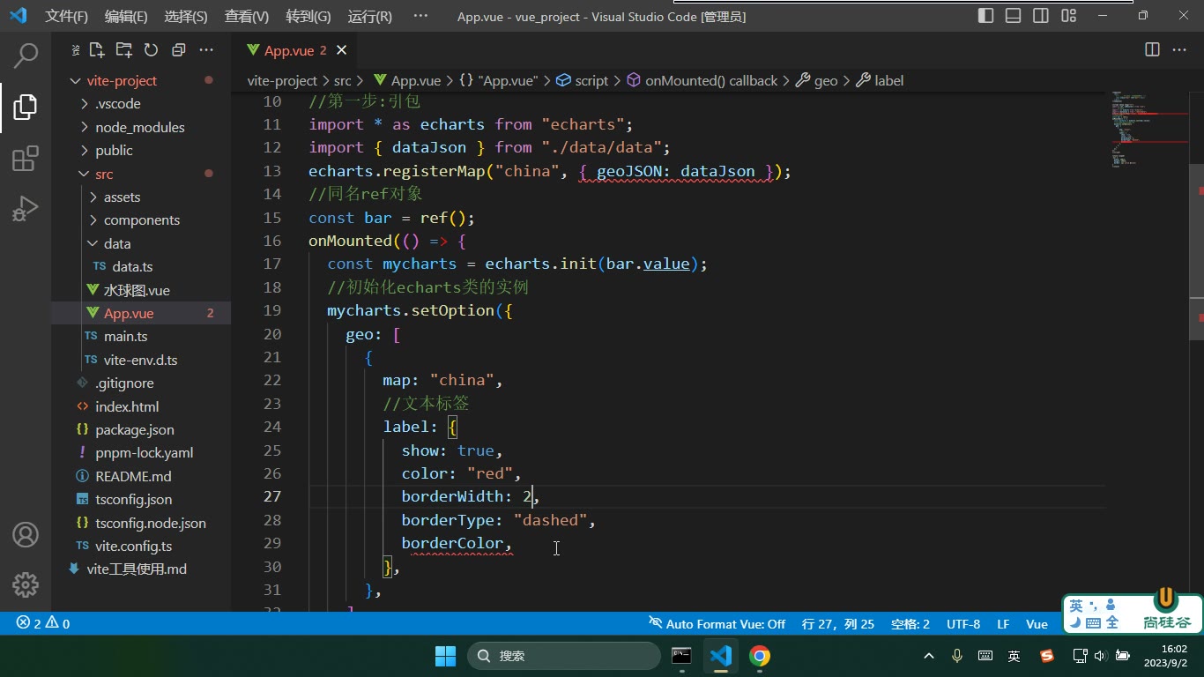Open the 文件(F) menu
This screenshot has height=677, width=1204.
pyautogui.click(x=67, y=16)
